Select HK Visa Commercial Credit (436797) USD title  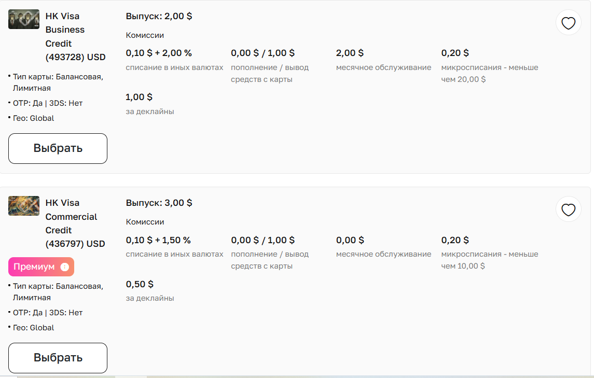[75, 223]
